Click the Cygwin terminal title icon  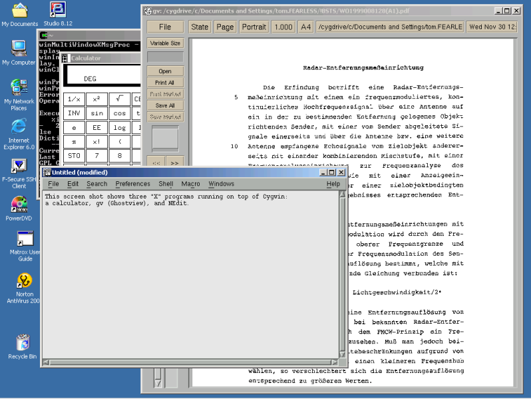[44, 35]
